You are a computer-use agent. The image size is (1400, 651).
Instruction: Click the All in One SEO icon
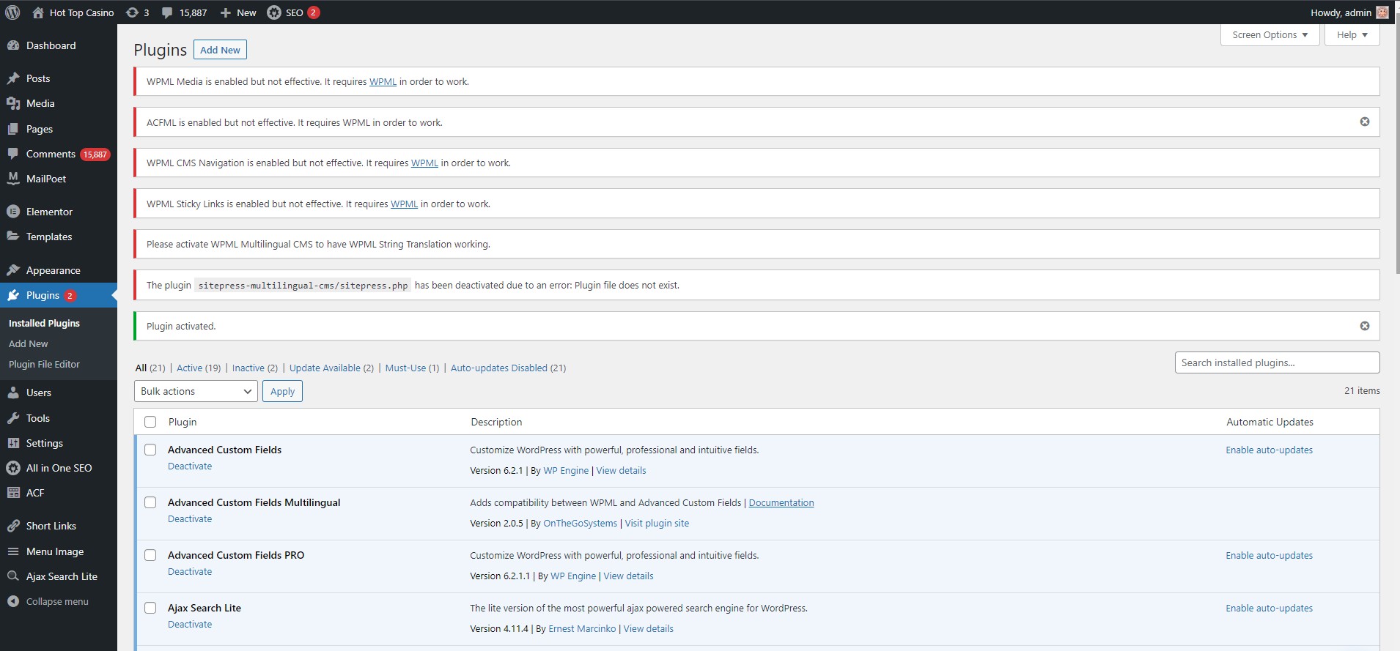coord(13,468)
